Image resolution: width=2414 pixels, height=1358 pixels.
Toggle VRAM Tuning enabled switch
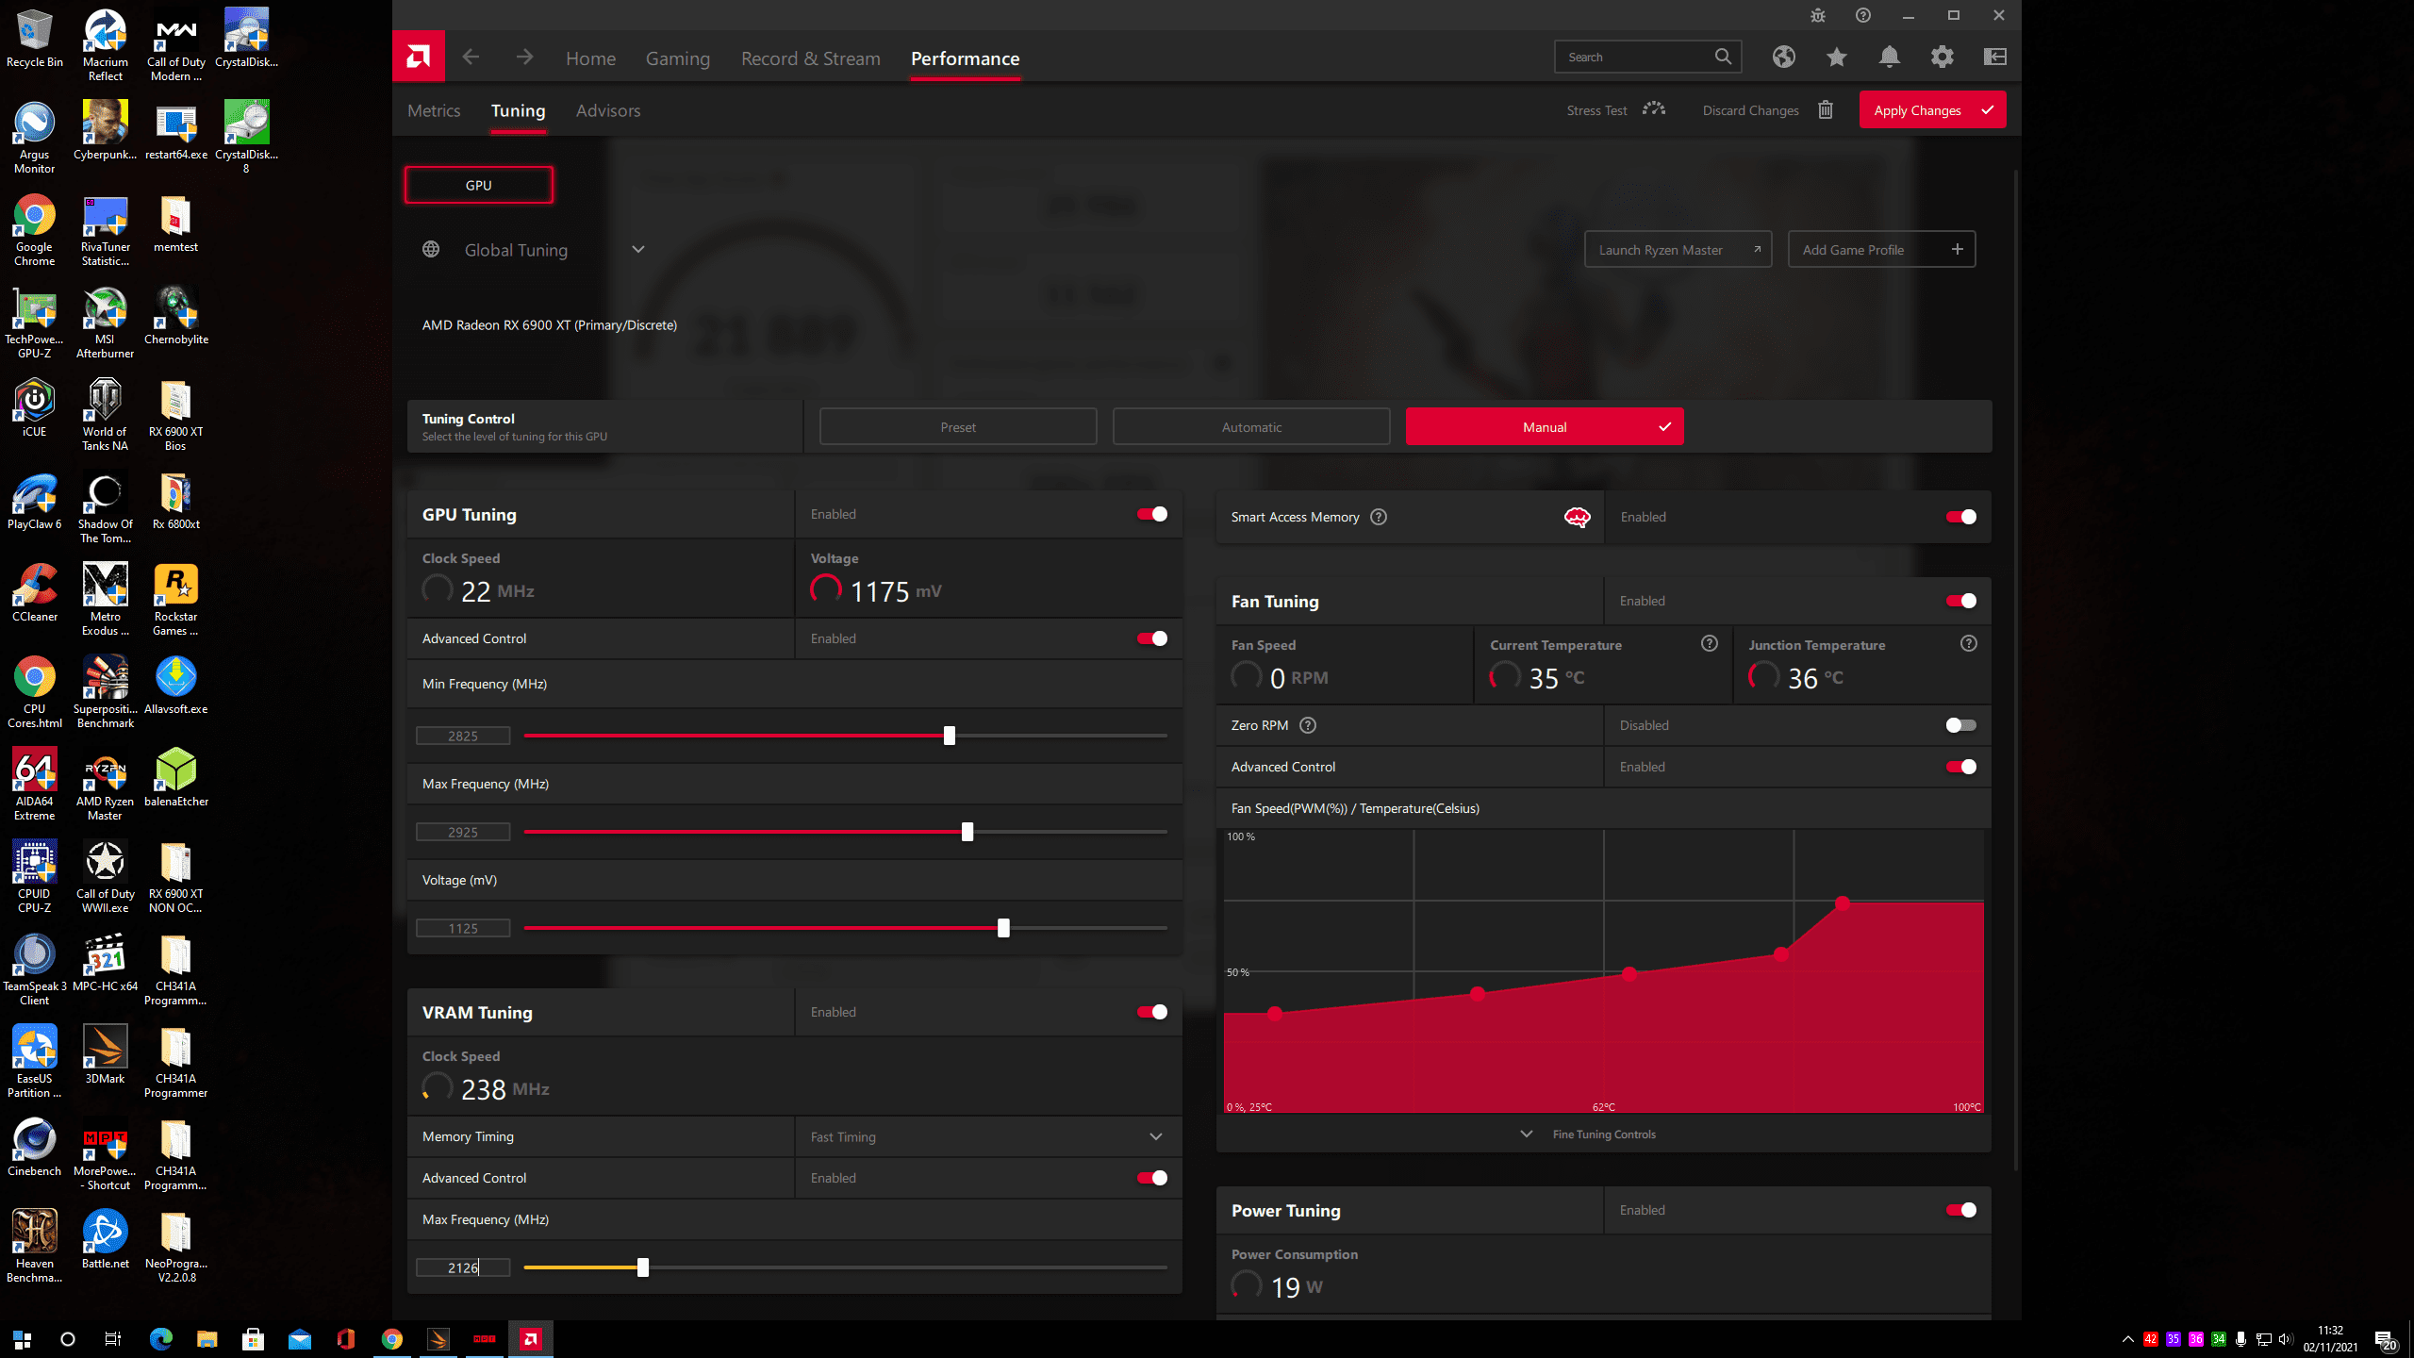[1151, 1012]
